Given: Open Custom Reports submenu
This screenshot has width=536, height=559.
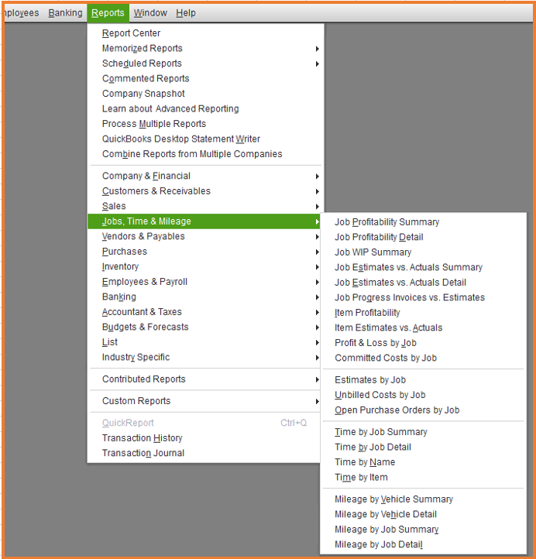Looking at the screenshot, I should (x=205, y=401).
